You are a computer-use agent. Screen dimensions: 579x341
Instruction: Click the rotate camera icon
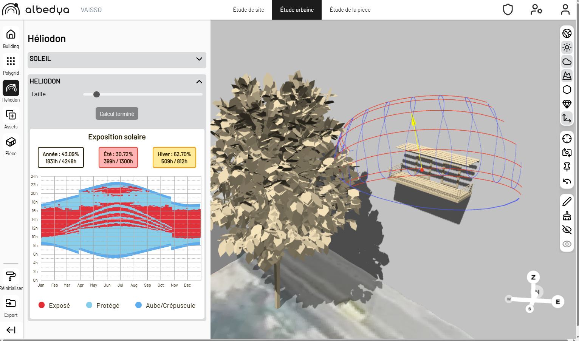point(567,153)
